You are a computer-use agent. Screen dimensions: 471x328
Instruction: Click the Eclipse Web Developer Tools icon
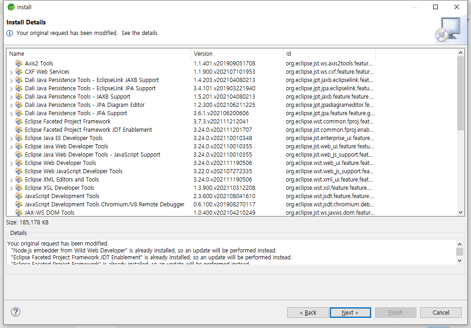[x=19, y=163]
